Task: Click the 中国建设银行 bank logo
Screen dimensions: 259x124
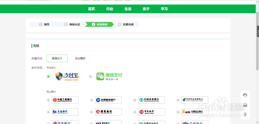Action: click(x=108, y=100)
